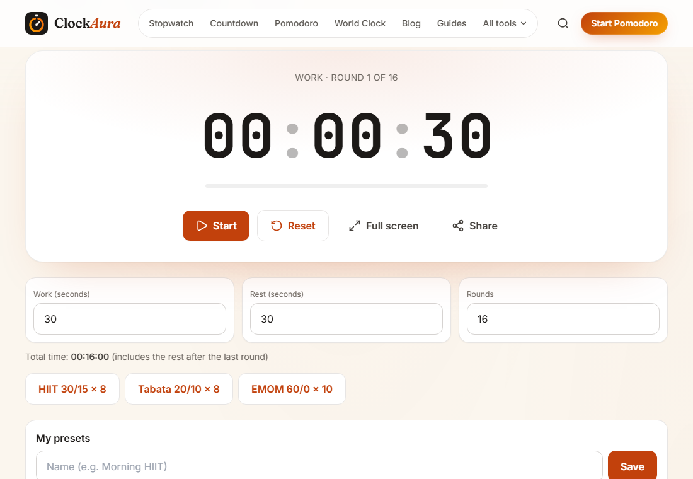Focus the Rounds input field
Image resolution: width=693 pixels, height=479 pixels.
(563, 319)
